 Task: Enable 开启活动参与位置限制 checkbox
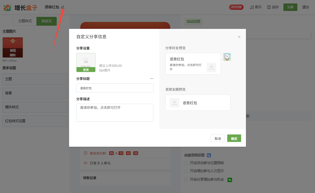pos(186,163)
